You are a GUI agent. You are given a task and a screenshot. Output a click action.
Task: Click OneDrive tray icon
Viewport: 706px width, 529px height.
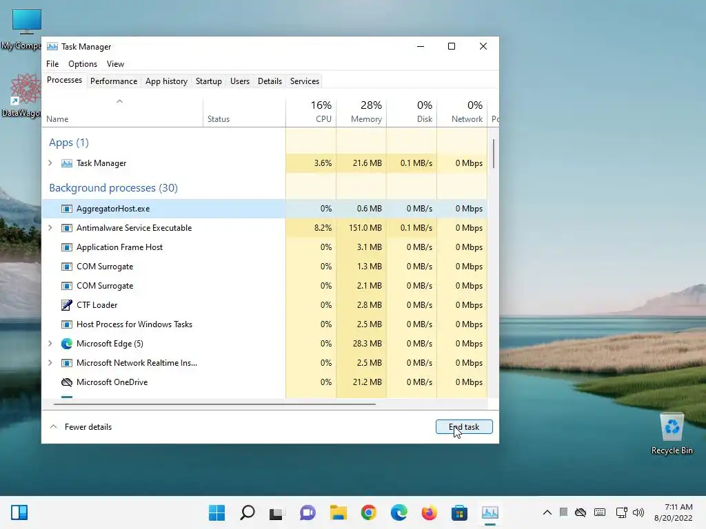click(x=581, y=512)
